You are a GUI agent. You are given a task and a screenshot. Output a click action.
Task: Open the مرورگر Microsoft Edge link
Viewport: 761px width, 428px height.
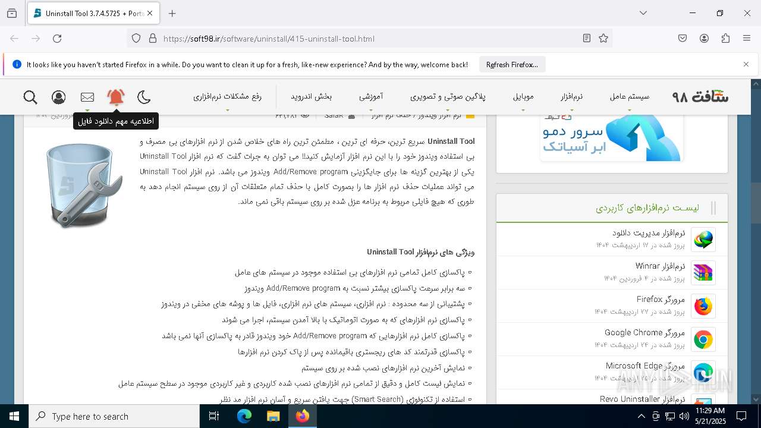(x=645, y=366)
